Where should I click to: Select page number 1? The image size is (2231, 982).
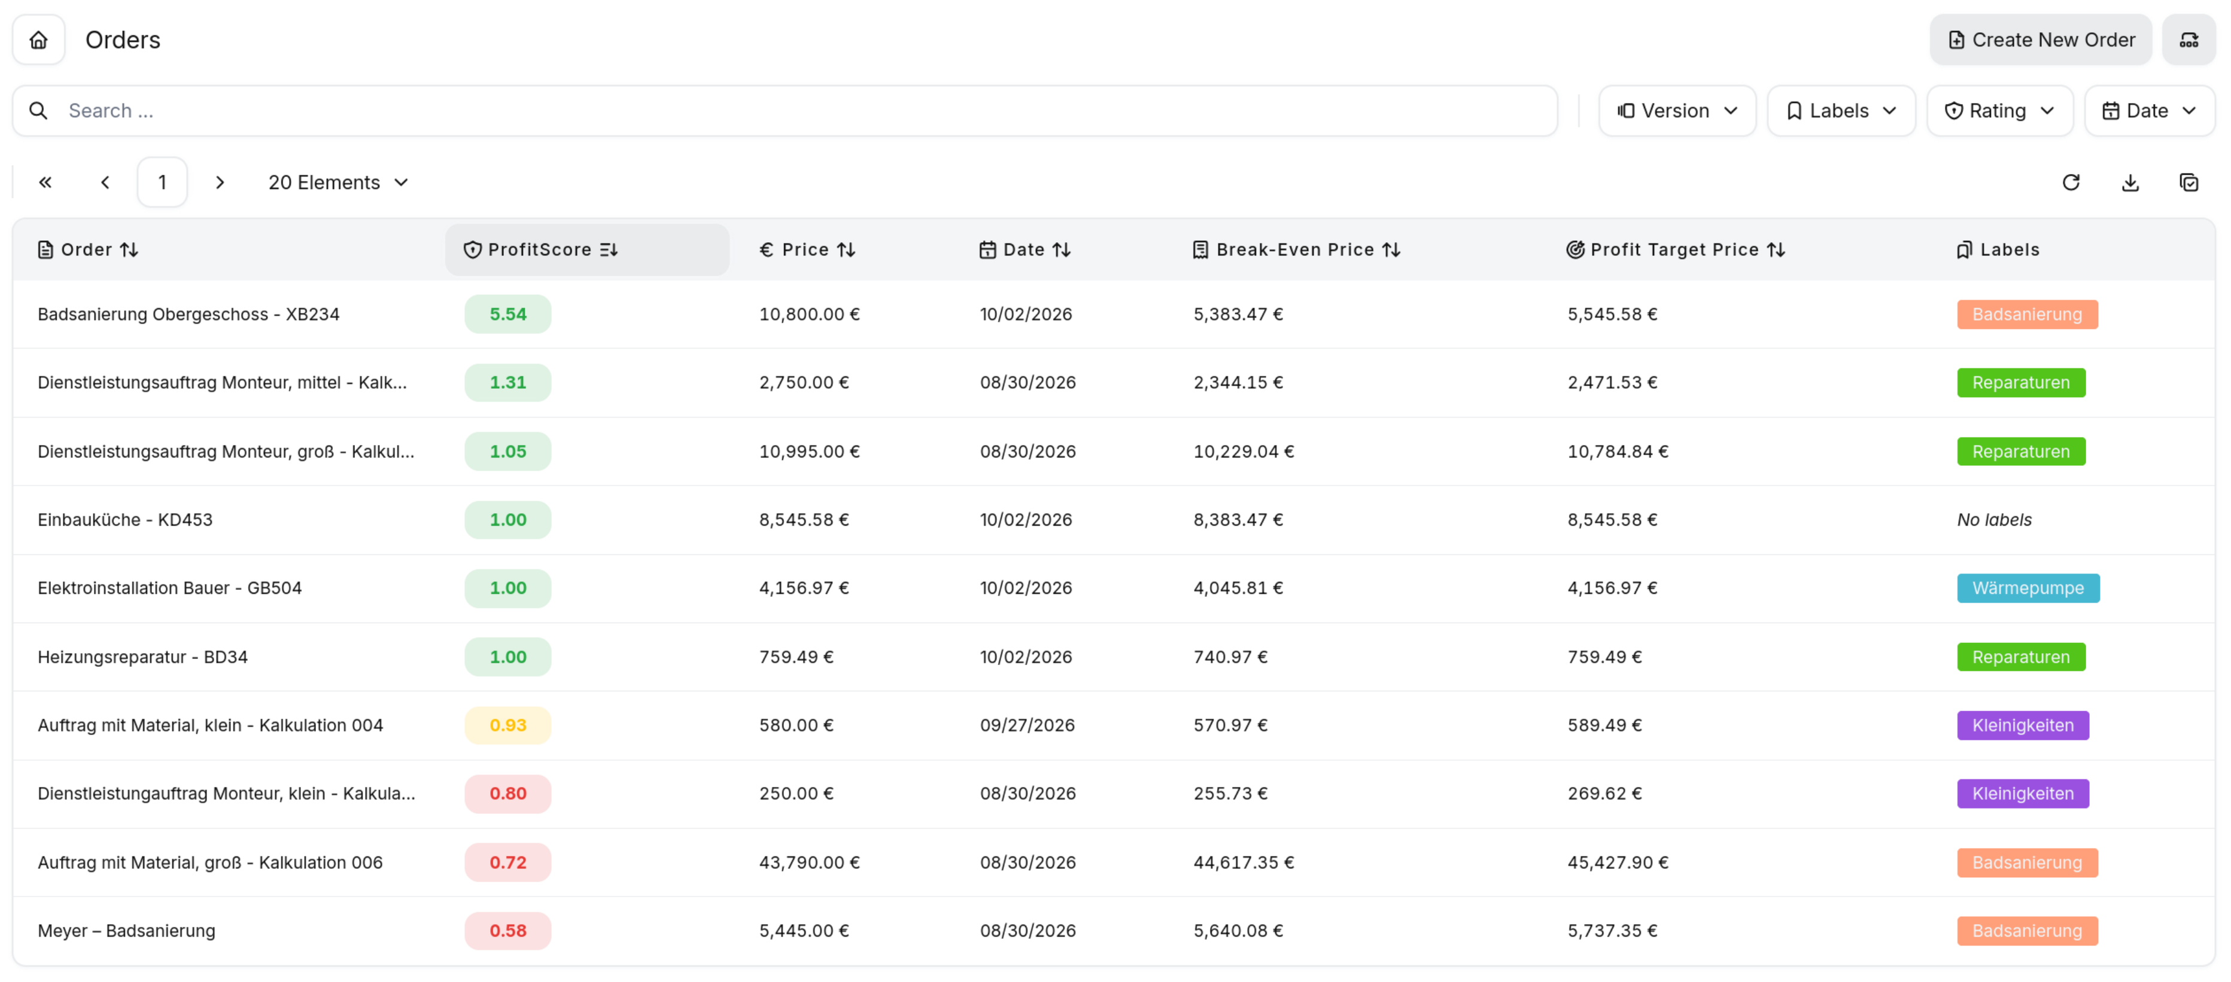[162, 182]
